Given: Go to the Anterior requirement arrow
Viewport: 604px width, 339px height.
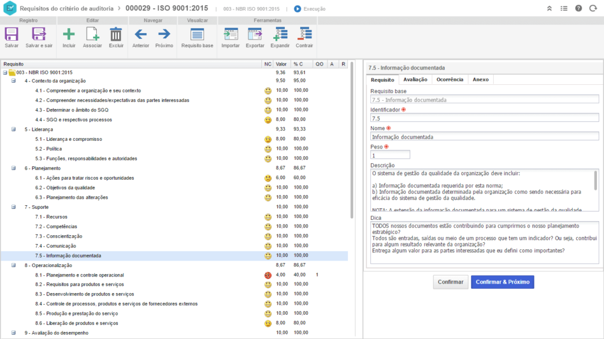Looking at the screenshot, I should point(140,34).
